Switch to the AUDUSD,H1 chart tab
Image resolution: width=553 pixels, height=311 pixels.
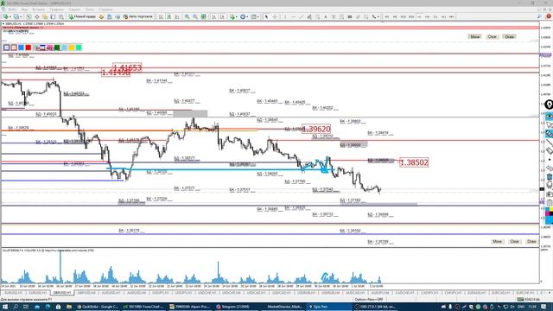[111, 293]
